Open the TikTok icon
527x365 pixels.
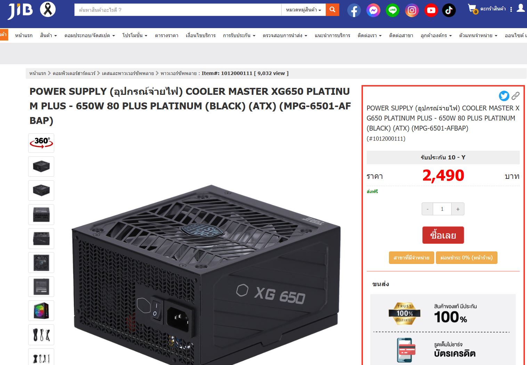pyautogui.click(x=449, y=10)
